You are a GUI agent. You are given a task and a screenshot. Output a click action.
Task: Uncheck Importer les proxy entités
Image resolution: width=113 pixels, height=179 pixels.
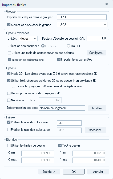point(59,59)
